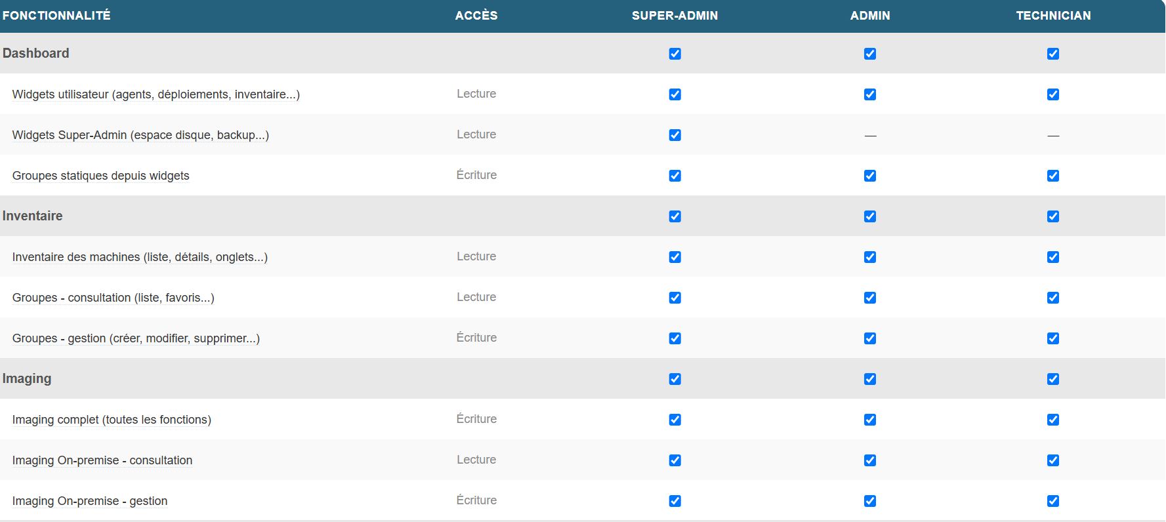Toggle Imaging On-premise consultation Admin checkbox
1166x522 pixels.
[x=870, y=460]
